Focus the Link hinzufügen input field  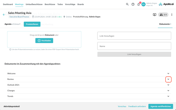click(x=134, y=36)
